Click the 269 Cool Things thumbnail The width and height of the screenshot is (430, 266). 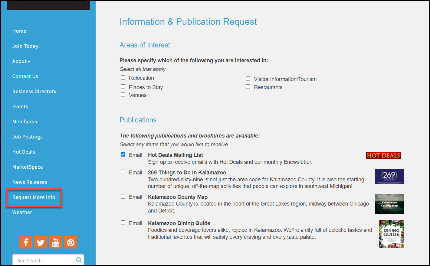[x=389, y=177]
